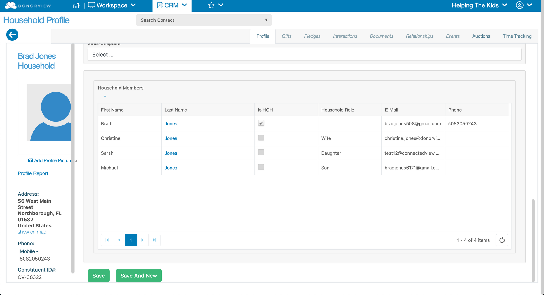Check Is HOH for Michael
The height and width of the screenshot is (295, 544).
[x=261, y=167]
